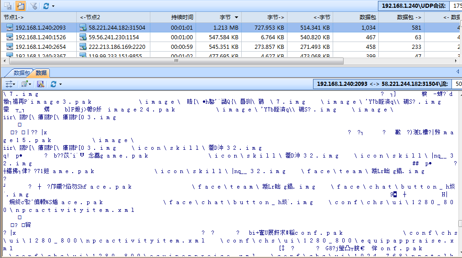This screenshot has height=258, width=462.
Task: Click the UDP session count field showing 175
Action: [x=456, y=6]
